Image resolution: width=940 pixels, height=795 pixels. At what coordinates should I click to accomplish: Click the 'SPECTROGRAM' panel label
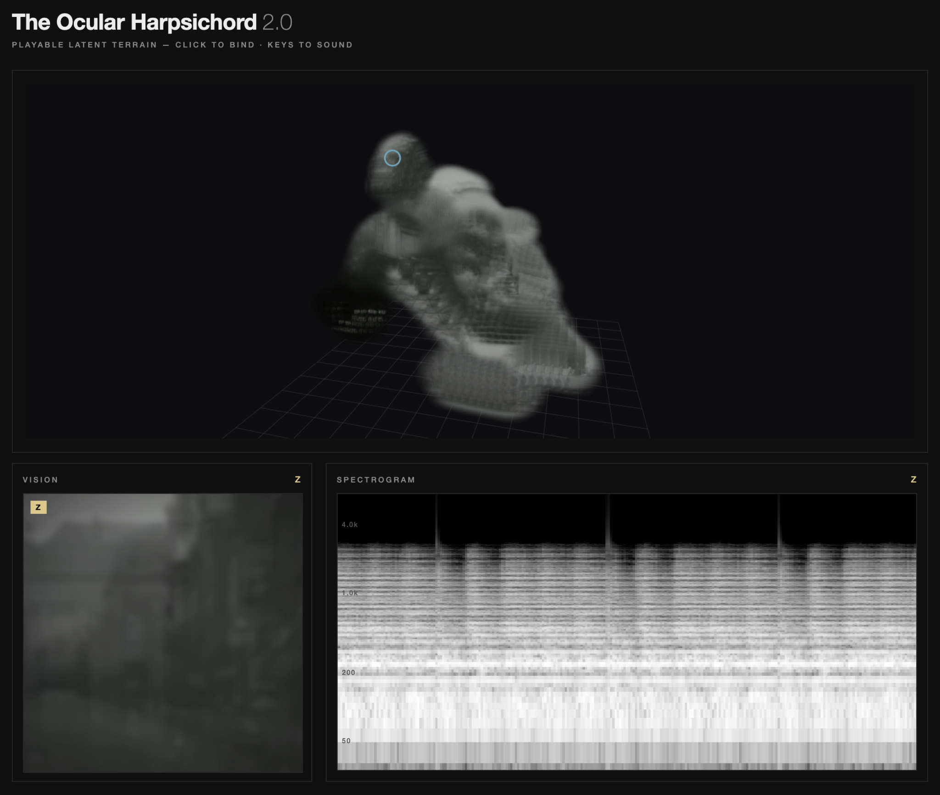376,480
